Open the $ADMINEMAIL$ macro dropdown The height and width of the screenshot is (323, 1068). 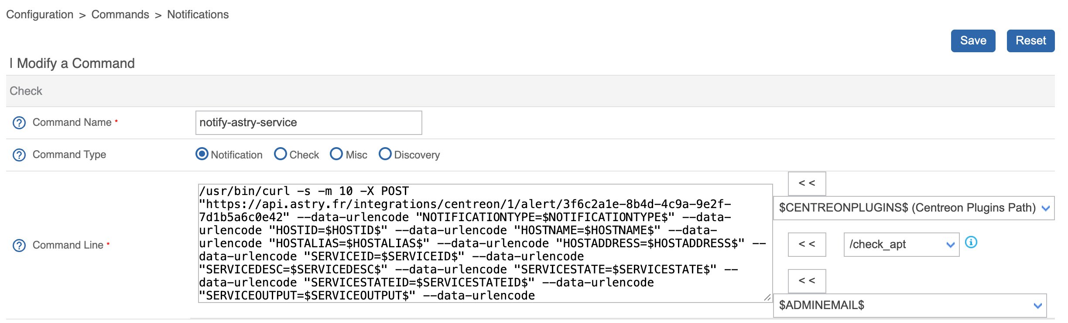[x=910, y=306]
